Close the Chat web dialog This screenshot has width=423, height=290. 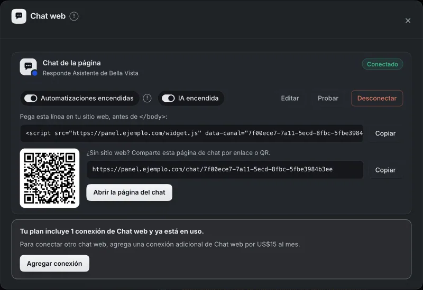click(x=408, y=21)
